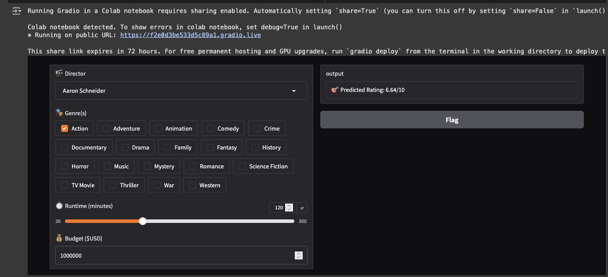Select the Crime genre checkbox
608x277 pixels.
pos(257,128)
